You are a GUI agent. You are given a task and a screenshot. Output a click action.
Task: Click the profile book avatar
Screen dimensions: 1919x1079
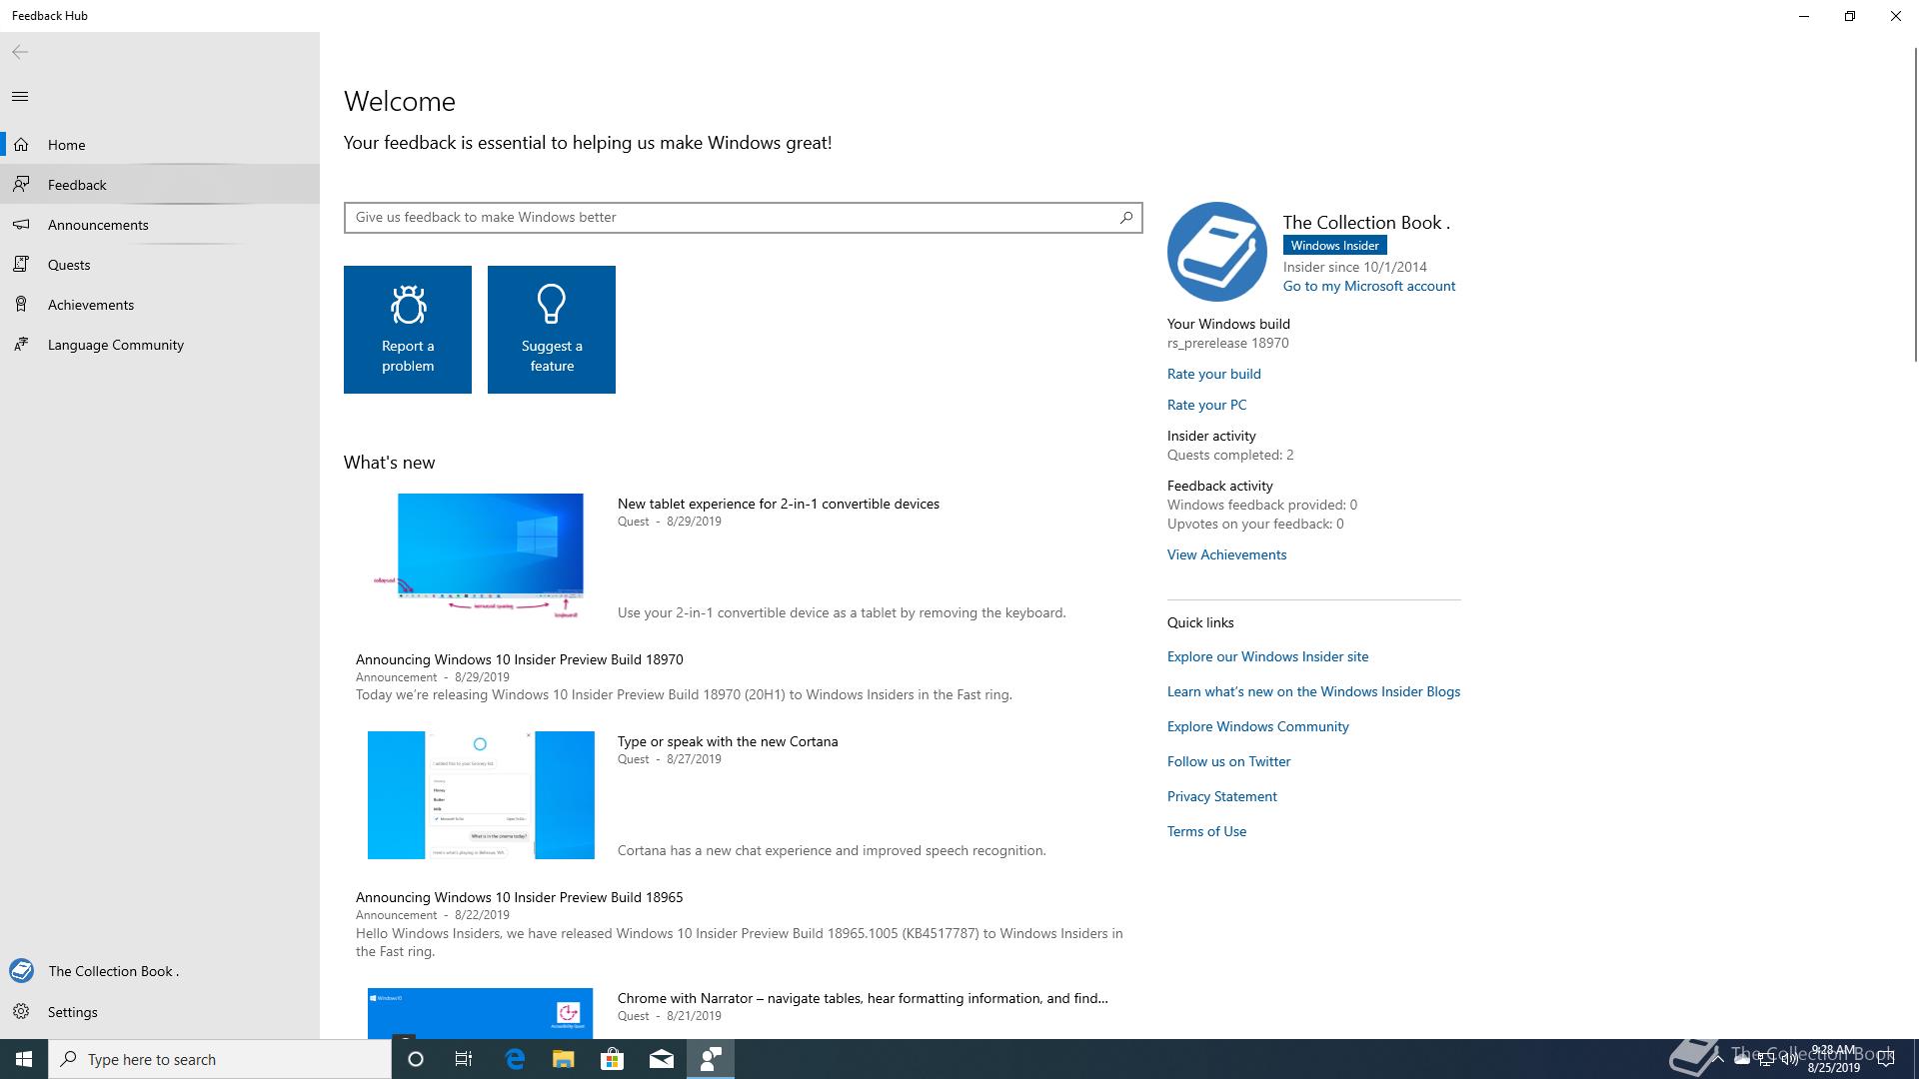[x=1217, y=252]
